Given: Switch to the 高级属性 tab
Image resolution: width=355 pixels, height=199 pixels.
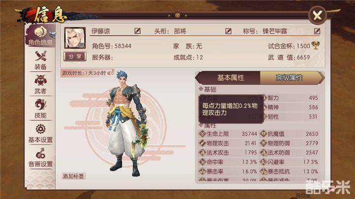Looking at the screenshot, I should pos(290,78).
